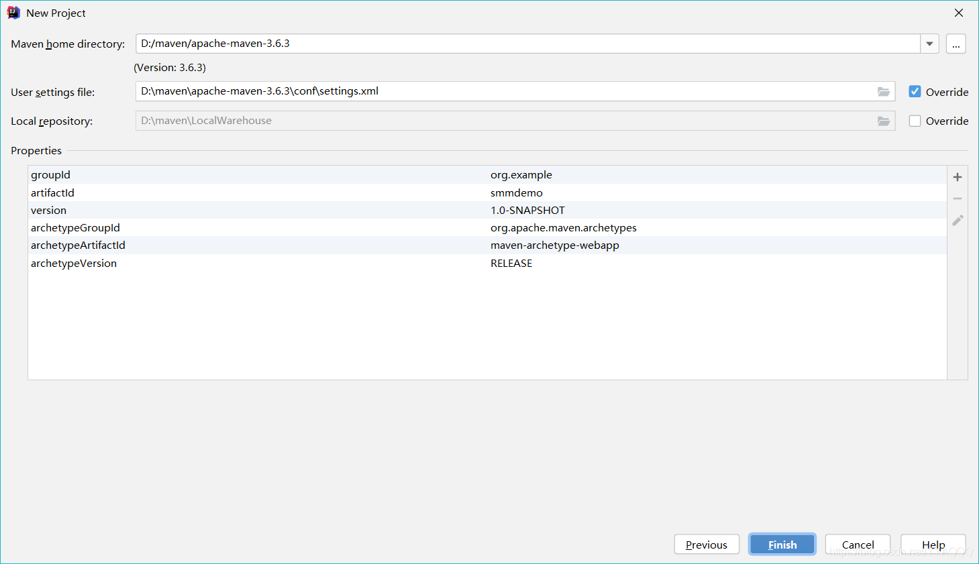The height and width of the screenshot is (564, 979).
Task: Open Help for this dialog
Action: pyautogui.click(x=933, y=545)
